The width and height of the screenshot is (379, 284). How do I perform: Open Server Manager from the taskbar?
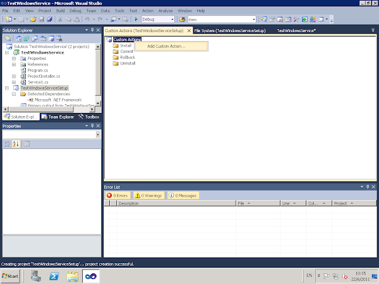[36, 276]
